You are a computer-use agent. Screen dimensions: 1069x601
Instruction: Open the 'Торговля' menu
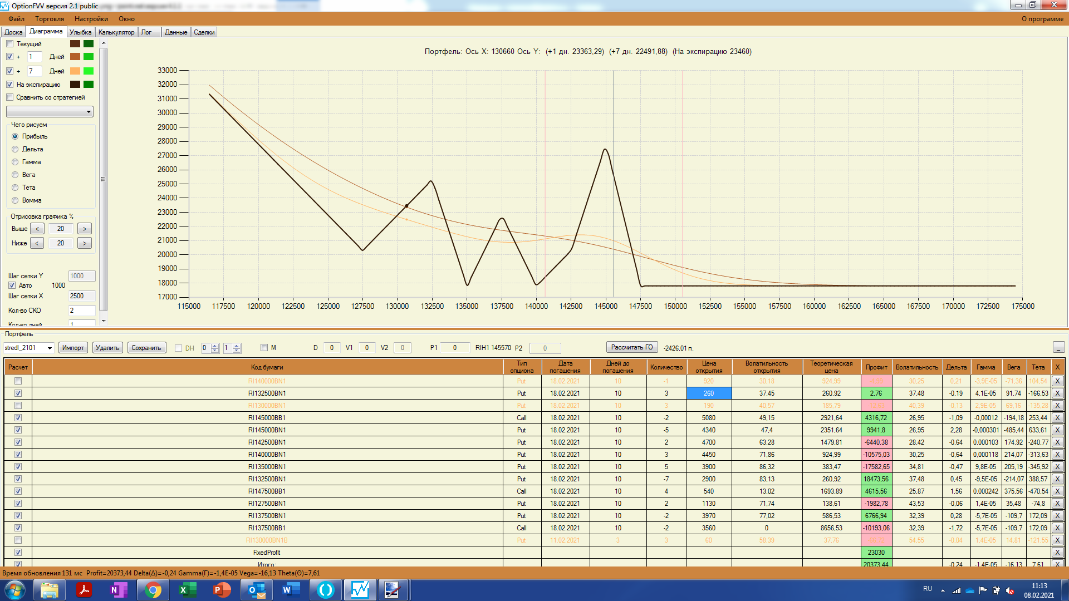pyautogui.click(x=50, y=19)
